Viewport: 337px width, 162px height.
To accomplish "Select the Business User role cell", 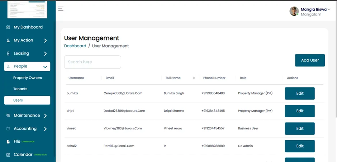I will coord(248,128).
